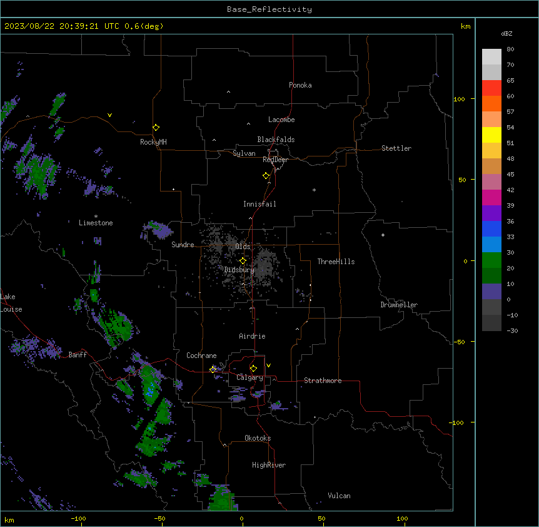Image resolution: width=539 pixels, height=527 pixels.
Task: Click the yellow 54 dBZ legend swatch
Action: pyautogui.click(x=491, y=135)
